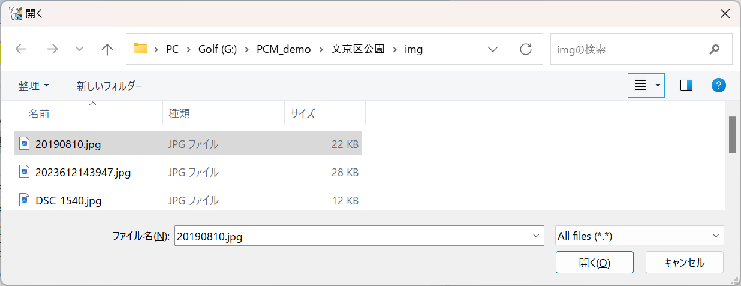Open the All files type dropdown
The width and height of the screenshot is (741, 286).
coord(640,236)
